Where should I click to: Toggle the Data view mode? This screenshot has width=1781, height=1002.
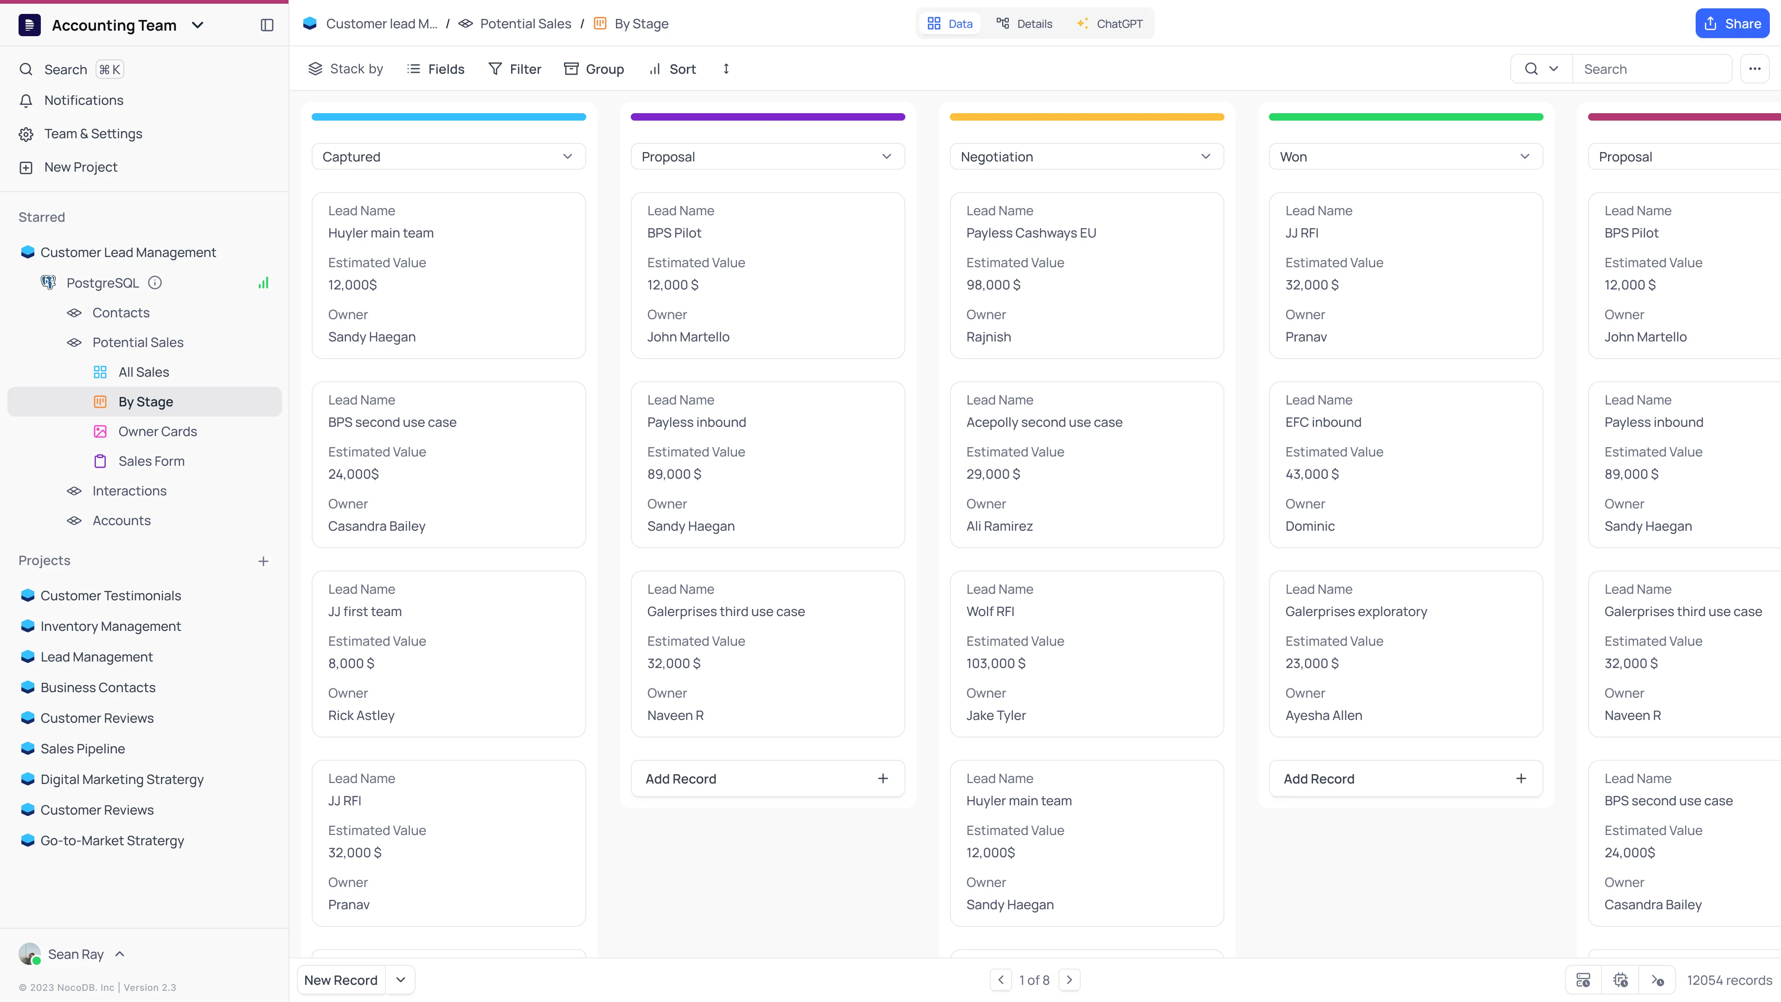click(x=949, y=23)
